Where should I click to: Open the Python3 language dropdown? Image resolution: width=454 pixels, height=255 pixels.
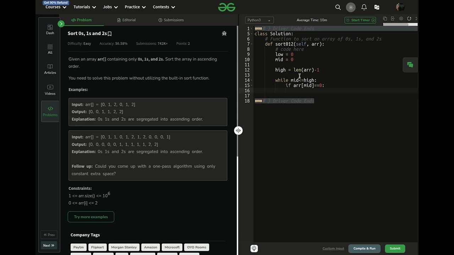click(x=259, y=20)
